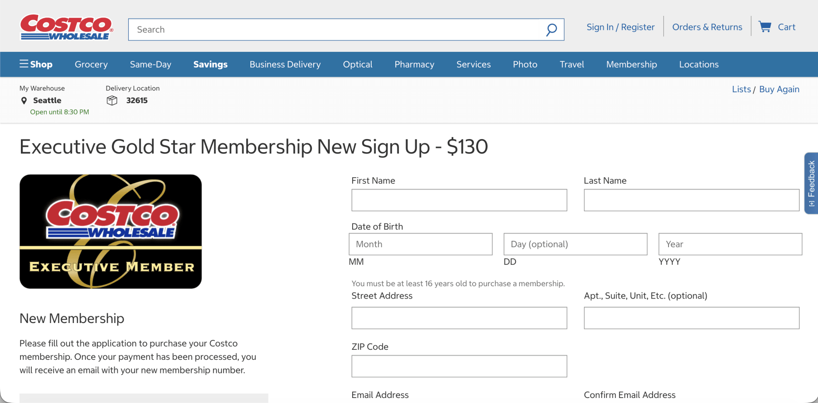Focus the Month date of birth field

[420, 244]
